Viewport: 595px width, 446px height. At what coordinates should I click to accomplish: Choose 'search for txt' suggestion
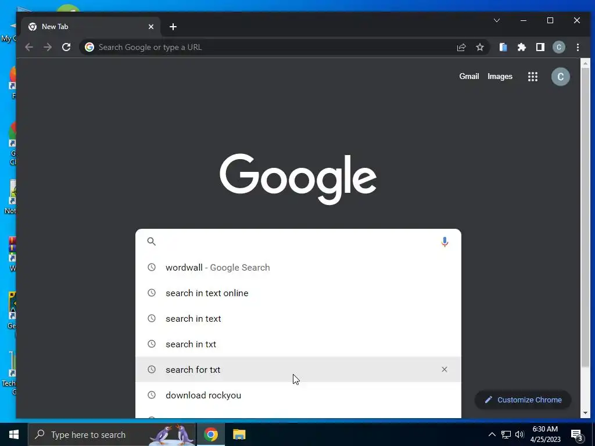click(298, 369)
